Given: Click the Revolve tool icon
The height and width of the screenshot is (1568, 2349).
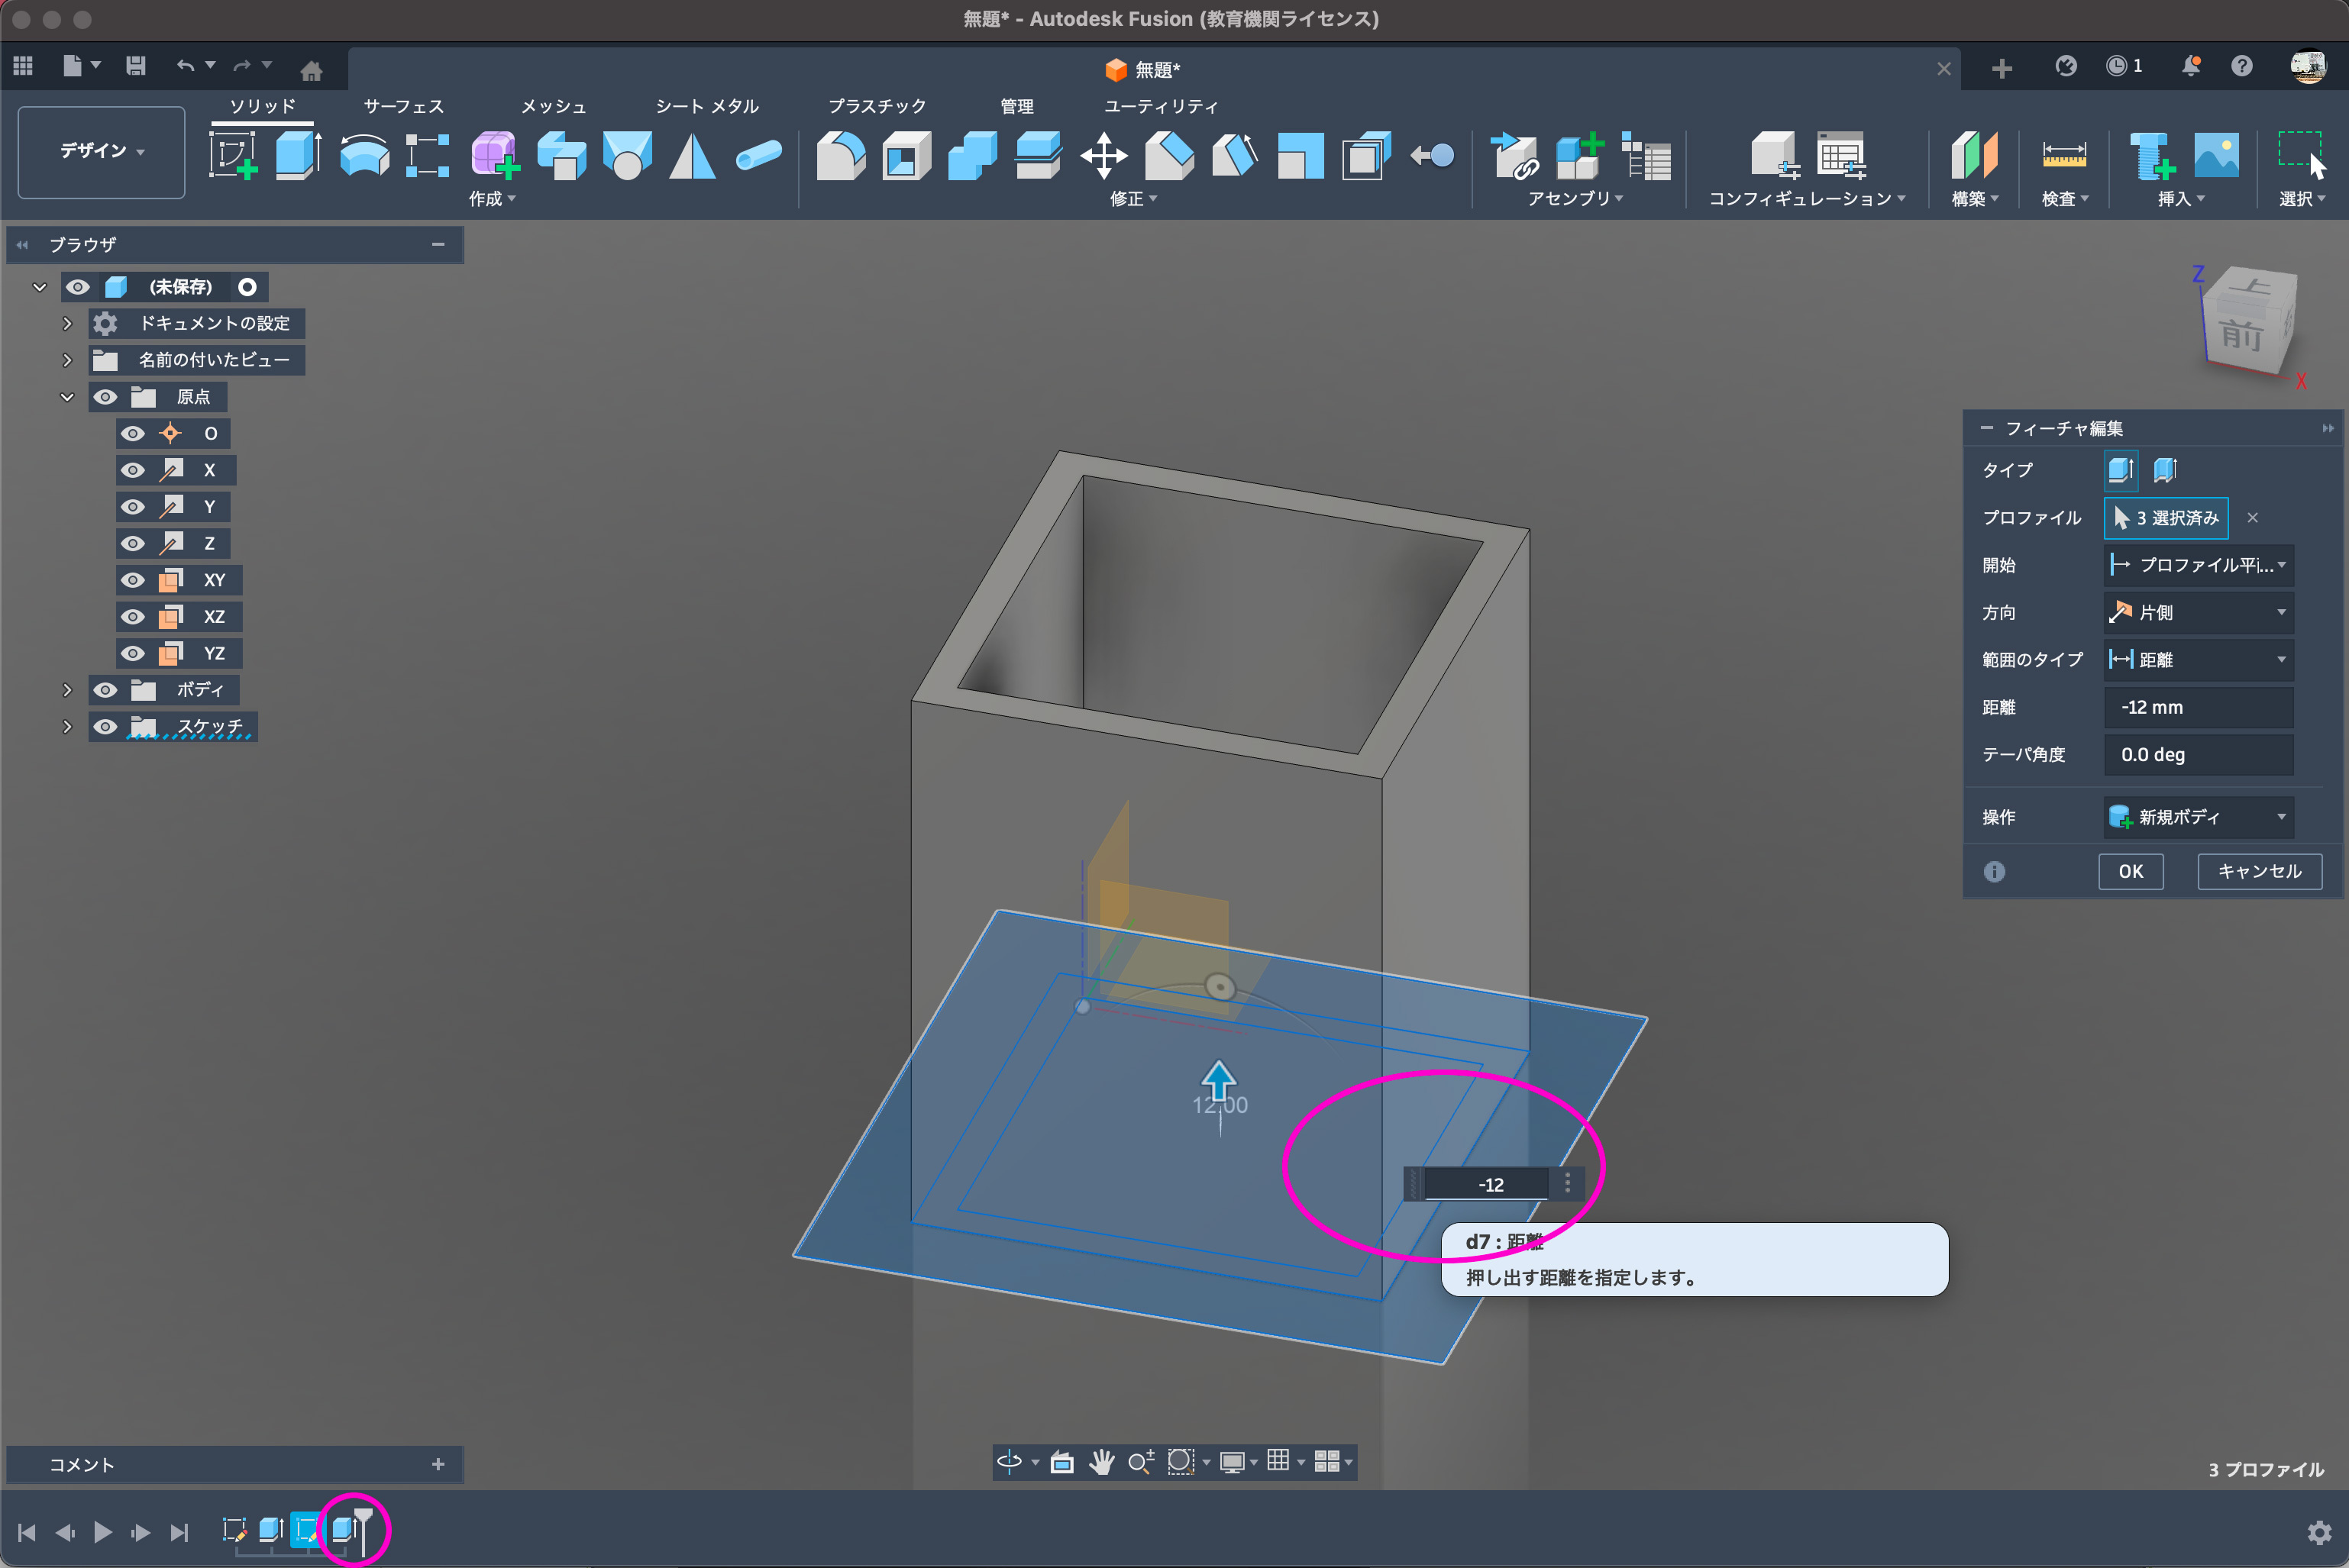Looking at the screenshot, I should click(363, 156).
